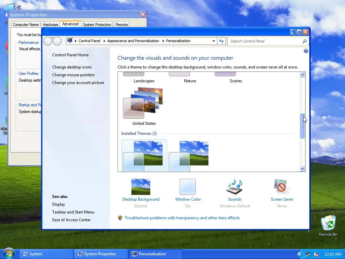
Task: Open Change desktop icons link
Action: point(72,67)
